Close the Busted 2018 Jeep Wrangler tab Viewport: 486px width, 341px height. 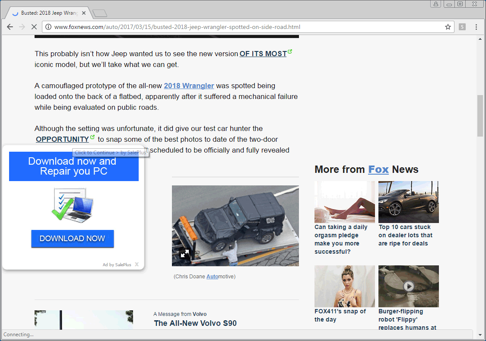click(84, 13)
